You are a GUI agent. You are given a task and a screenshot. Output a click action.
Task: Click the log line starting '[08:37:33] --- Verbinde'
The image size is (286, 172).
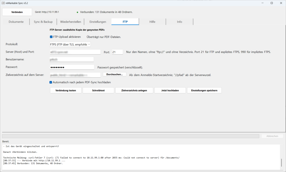coord(34,161)
